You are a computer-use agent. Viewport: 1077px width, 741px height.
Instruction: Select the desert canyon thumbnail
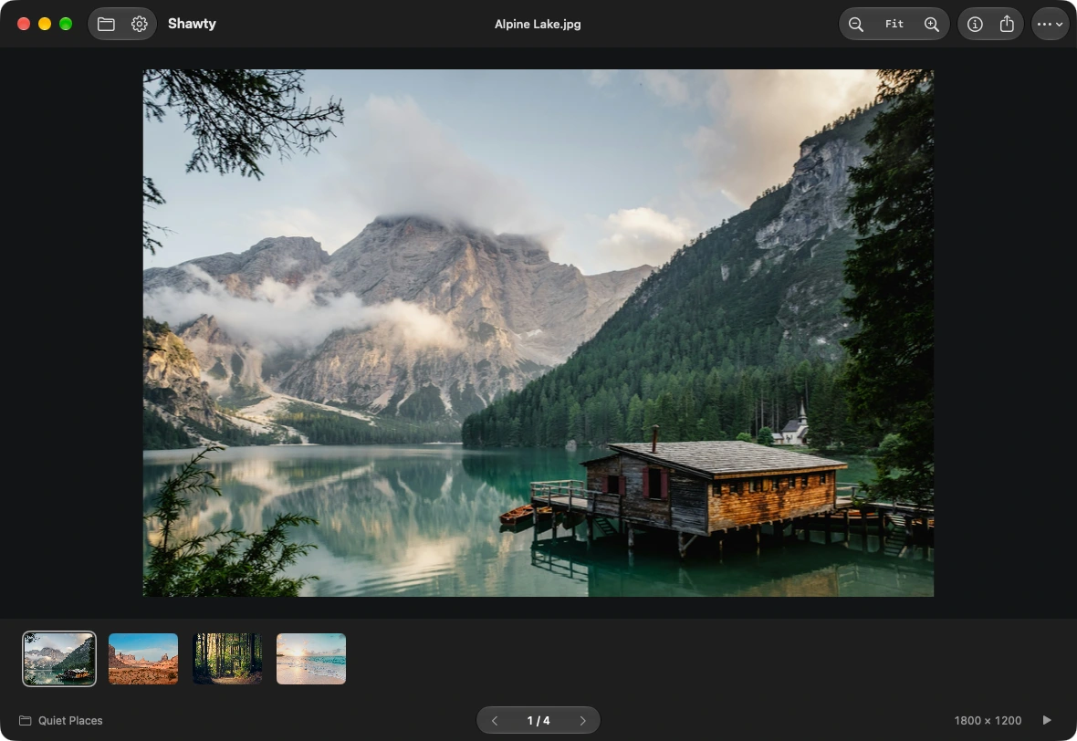pos(143,659)
